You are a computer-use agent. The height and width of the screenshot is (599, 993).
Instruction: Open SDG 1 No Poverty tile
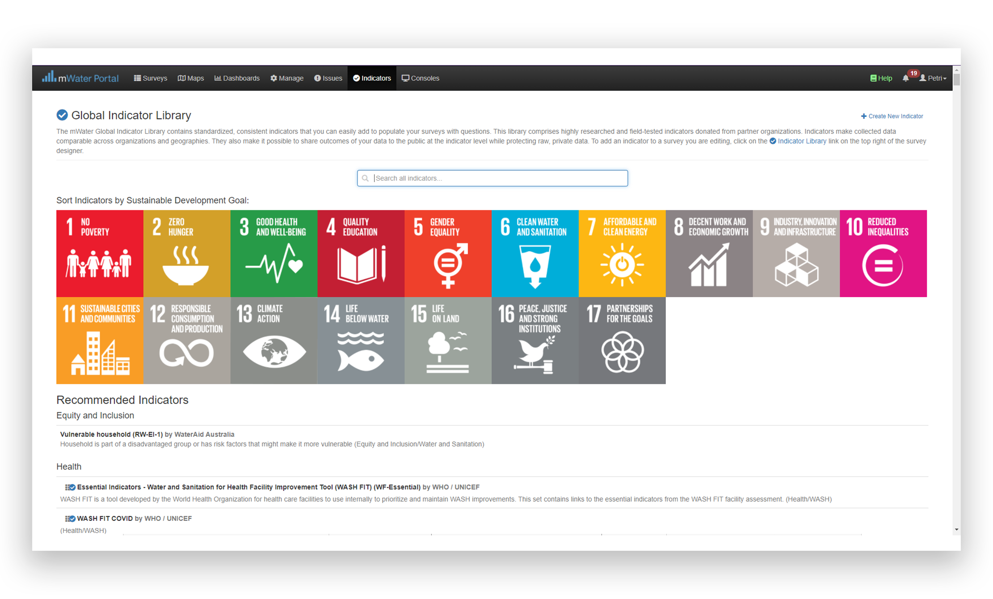[x=100, y=254]
